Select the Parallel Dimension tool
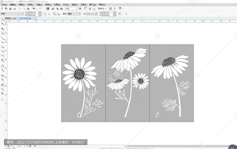This screenshot has width=237, height=149. pos(2,66)
